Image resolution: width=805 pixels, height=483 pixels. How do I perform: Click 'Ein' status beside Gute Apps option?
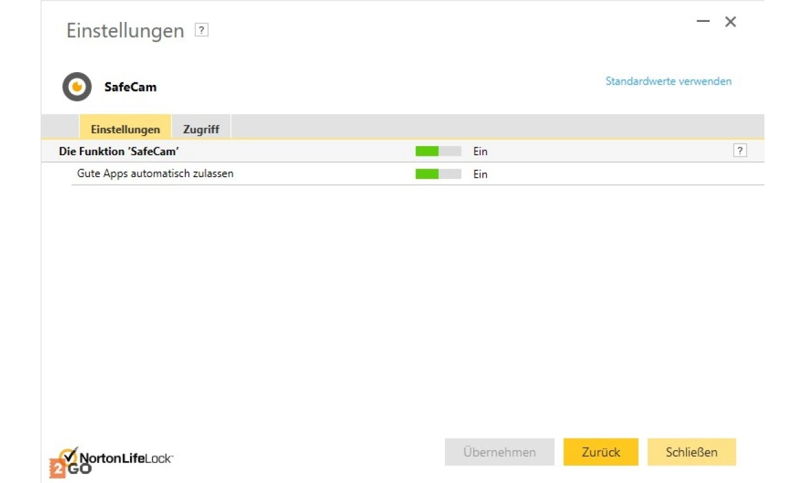[x=480, y=174]
